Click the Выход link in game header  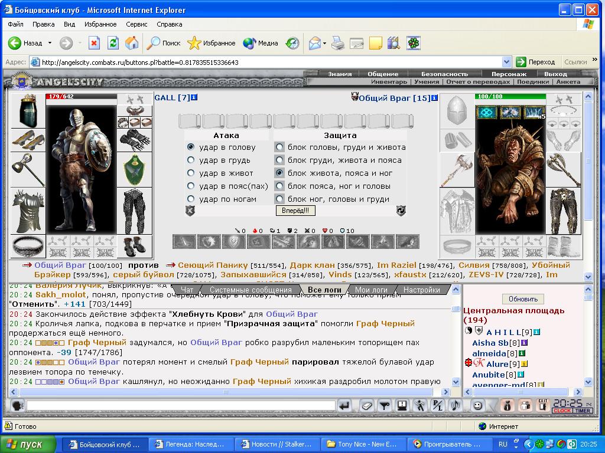click(555, 74)
